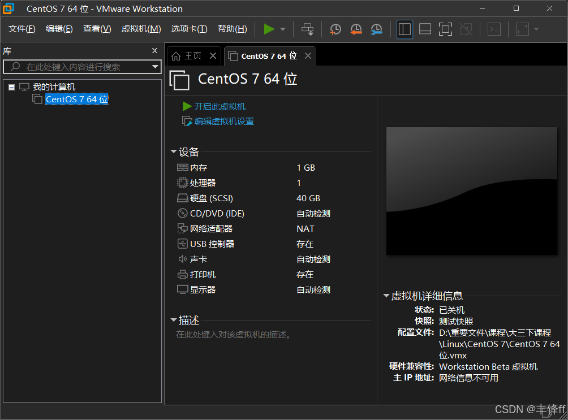Click the 内存 memory device icon
This screenshot has height=420, width=568.
[183, 167]
